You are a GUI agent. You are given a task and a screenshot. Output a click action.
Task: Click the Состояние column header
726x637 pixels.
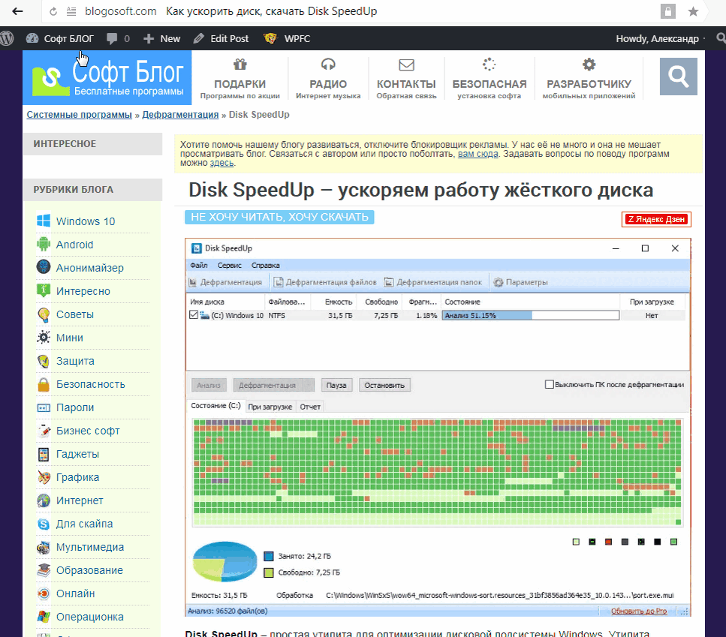tap(531, 302)
